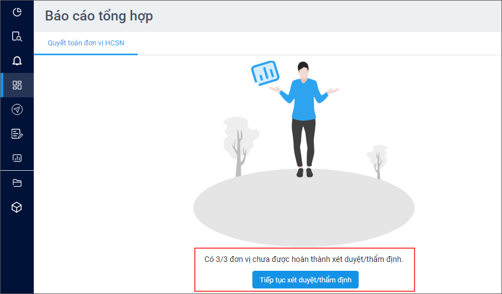The height and width of the screenshot is (294, 502).
Task: Switch to Quyết toán đơn vị HCSN tab
Action: pyautogui.click(x=86, y=43)
